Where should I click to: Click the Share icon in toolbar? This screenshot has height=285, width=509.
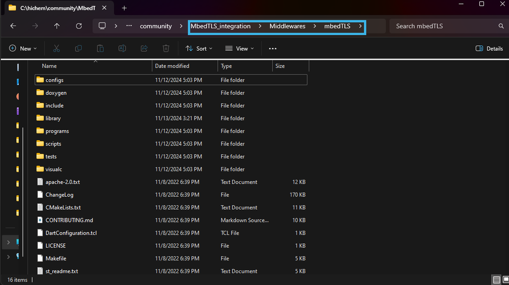pos(144,48)
